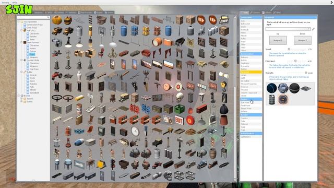Screen dimensions: 334x188
Task: Click the spawnlist search input field
Action: tap(33, 17)
